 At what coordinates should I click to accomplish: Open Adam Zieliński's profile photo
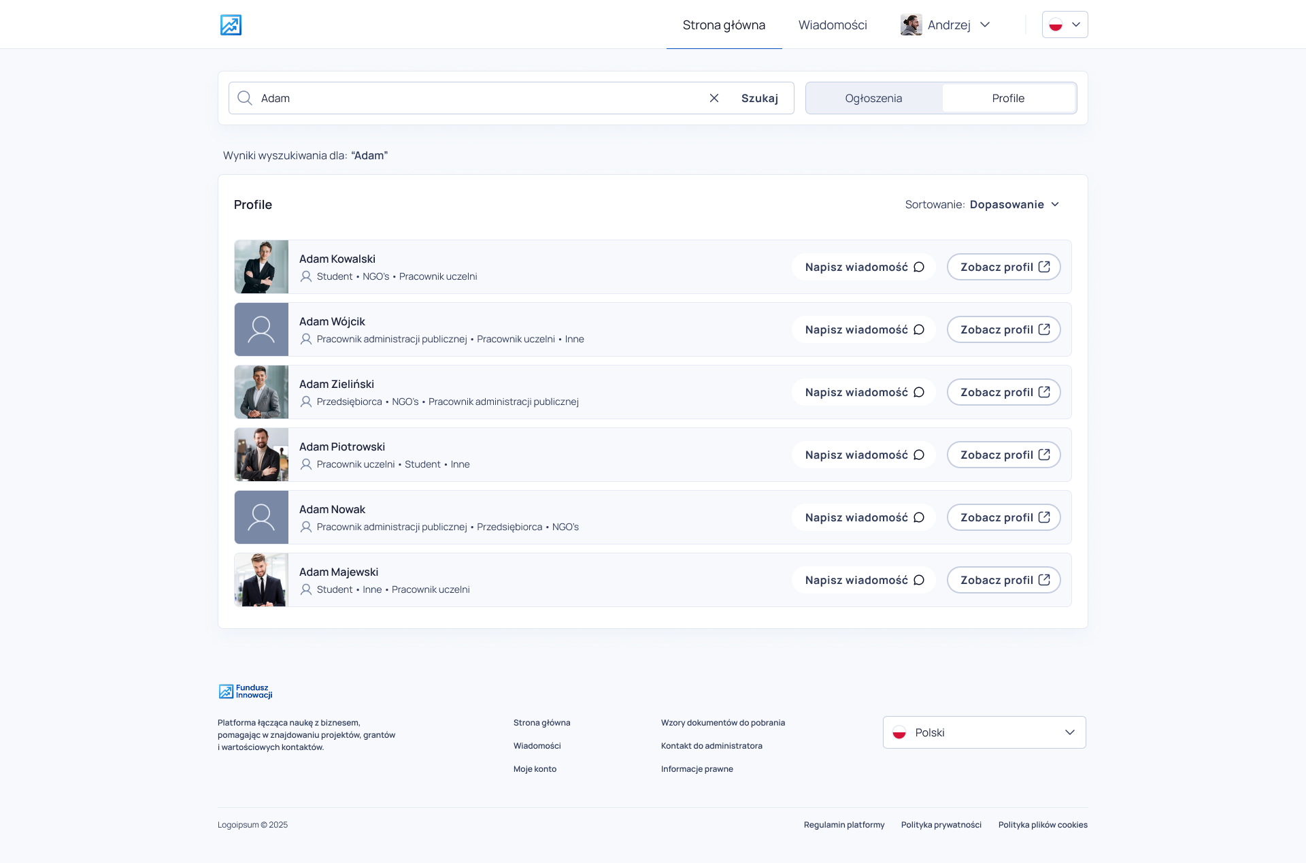(x=261, y=392)
